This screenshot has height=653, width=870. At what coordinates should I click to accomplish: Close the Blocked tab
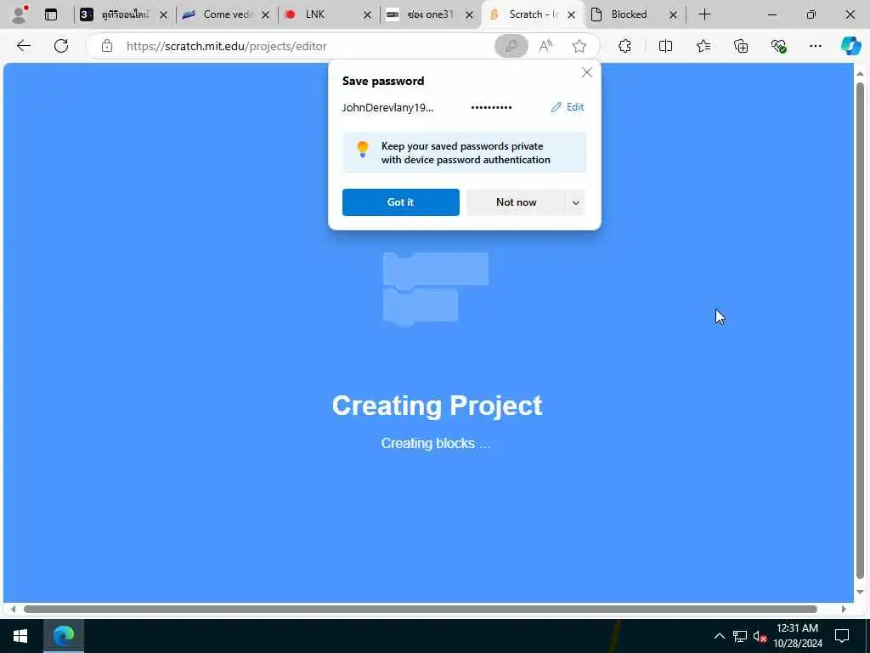tap(673, 15)
